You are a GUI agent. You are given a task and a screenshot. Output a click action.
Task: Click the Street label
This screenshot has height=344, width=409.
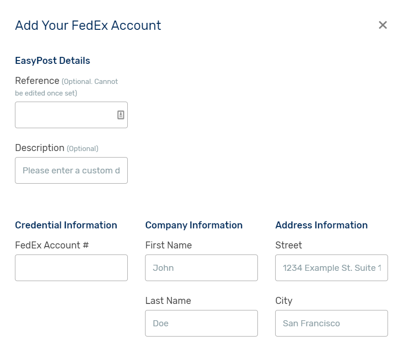[x=289, y=245]
